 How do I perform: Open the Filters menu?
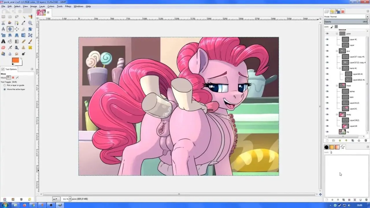68,6
